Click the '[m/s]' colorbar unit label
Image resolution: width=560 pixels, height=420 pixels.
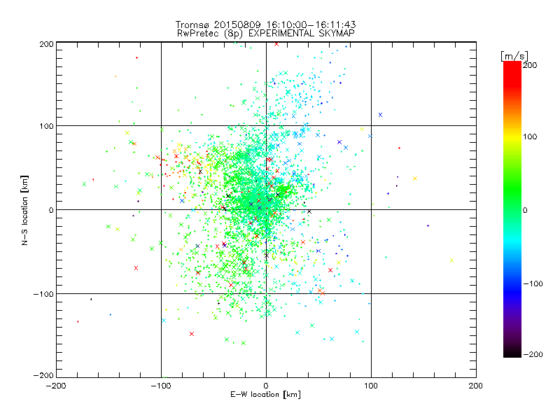click(x=514, y=56)
